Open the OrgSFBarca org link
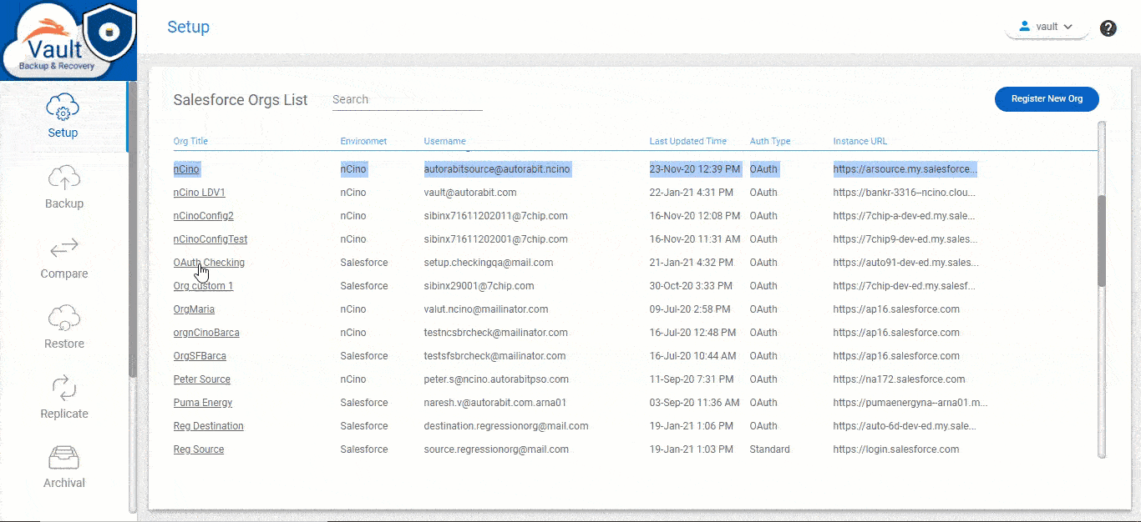The image size is (1141, 522). pos(200,356)
